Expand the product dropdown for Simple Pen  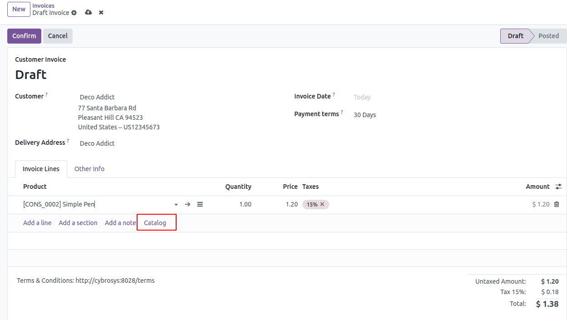tap(176, 205)
